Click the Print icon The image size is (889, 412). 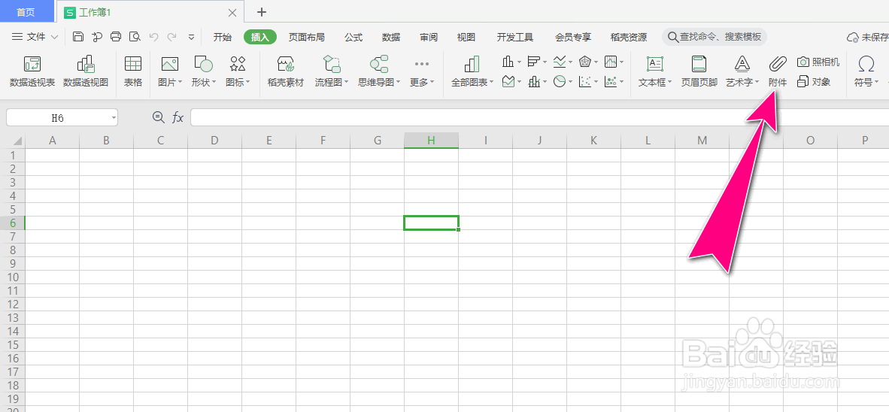116,37
